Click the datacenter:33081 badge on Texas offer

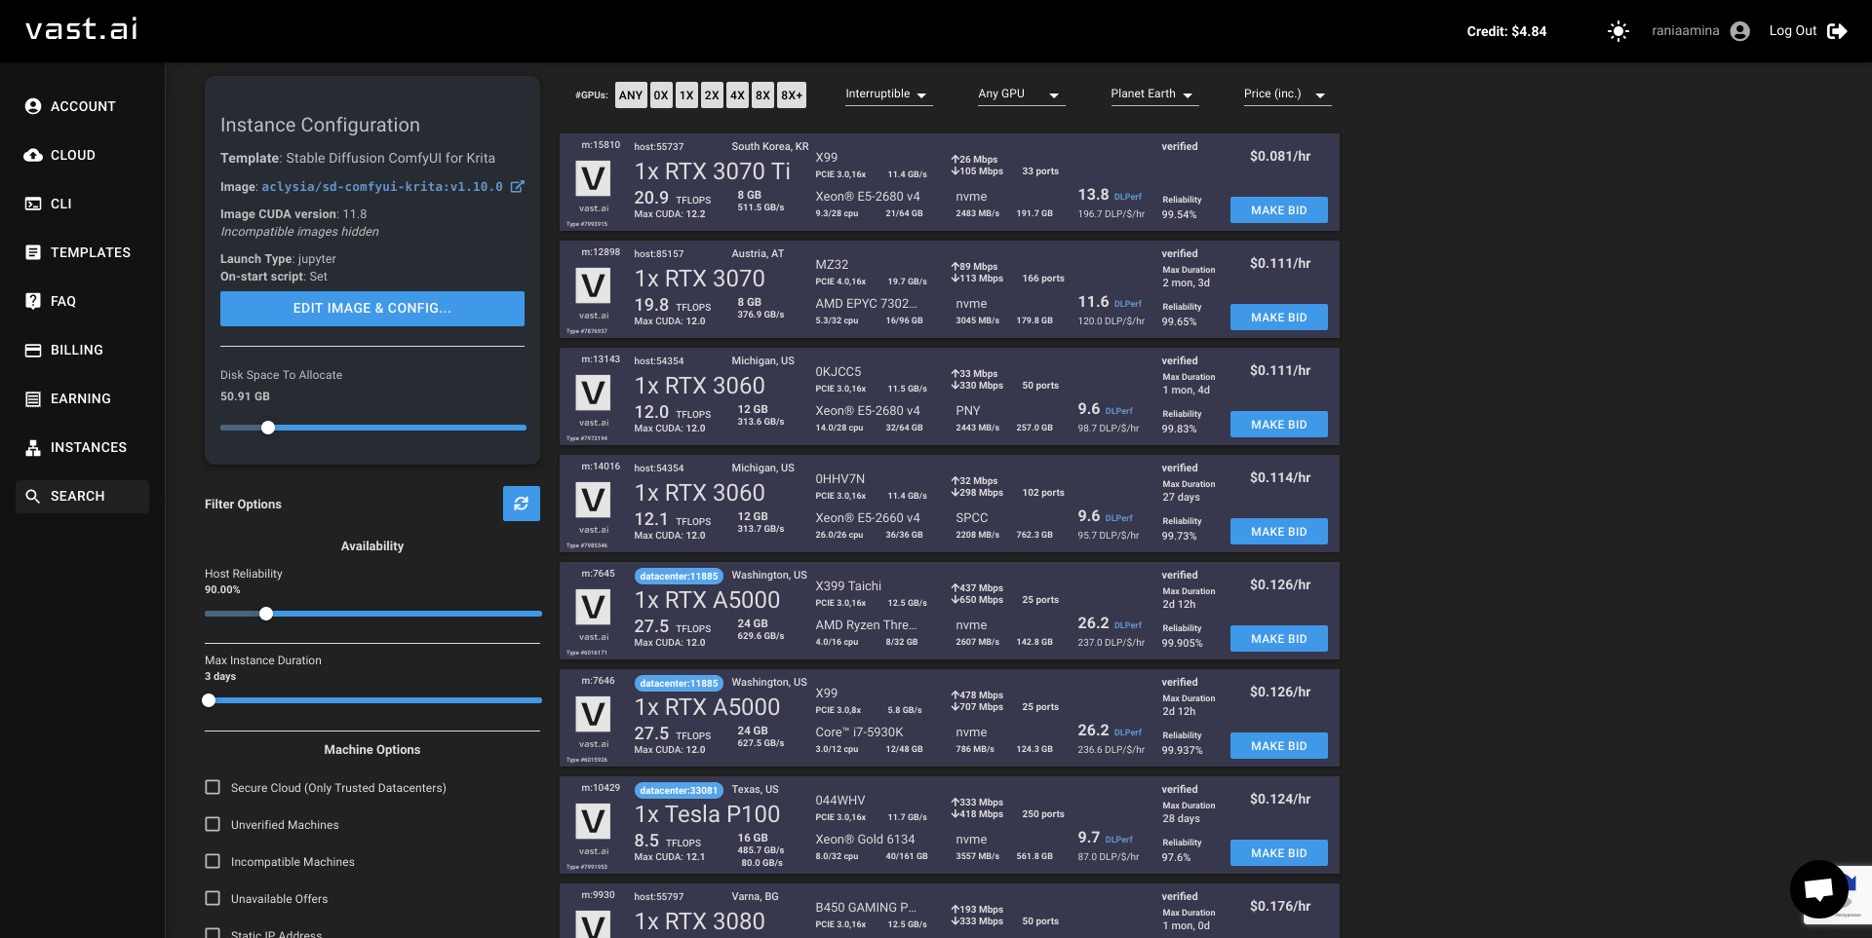tap(679, 790)
